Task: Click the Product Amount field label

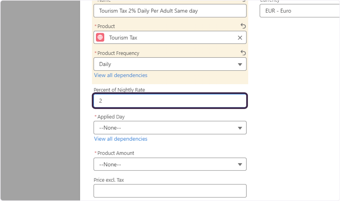Action: (x=116, y=153)
